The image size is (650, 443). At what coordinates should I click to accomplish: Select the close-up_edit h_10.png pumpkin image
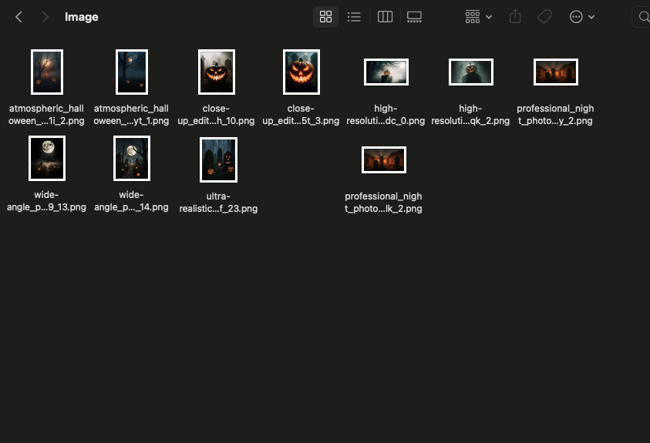(x=217, y=72)
